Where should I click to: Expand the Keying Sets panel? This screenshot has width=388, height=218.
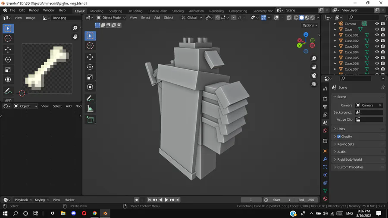tap(358, 144)
